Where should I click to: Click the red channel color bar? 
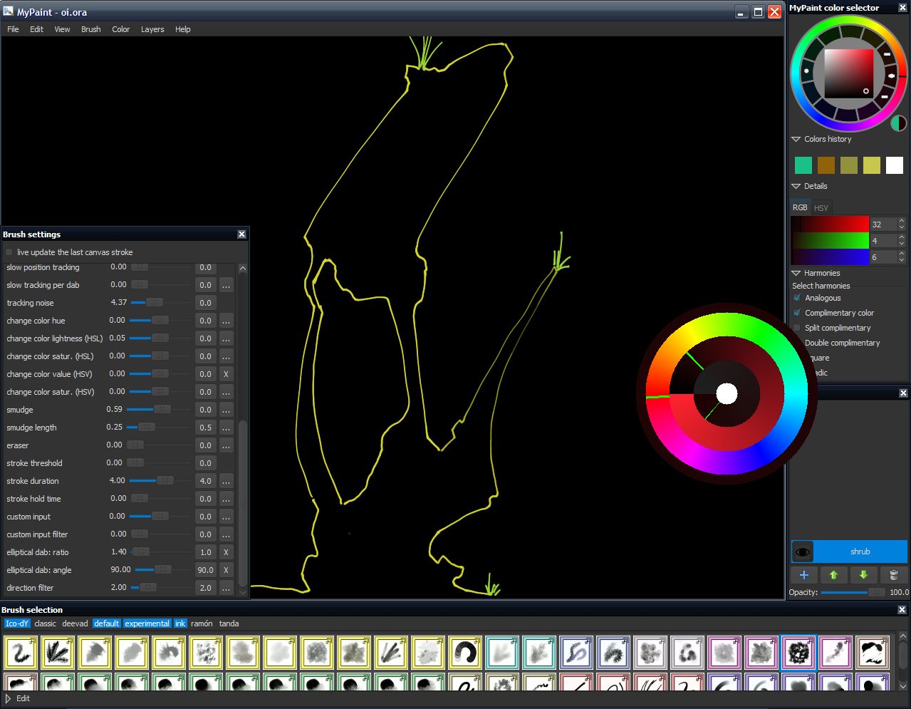point(830,224)
